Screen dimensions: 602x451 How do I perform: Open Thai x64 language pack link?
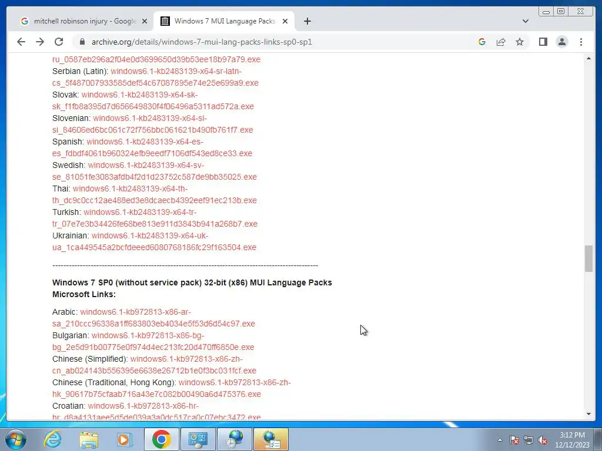(155, 194)
